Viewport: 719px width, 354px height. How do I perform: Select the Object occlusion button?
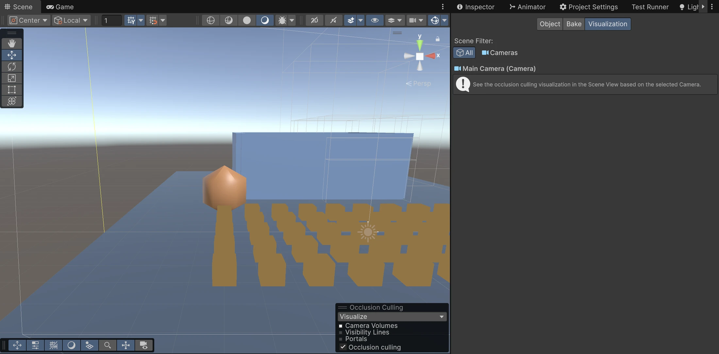coord(550,24)
